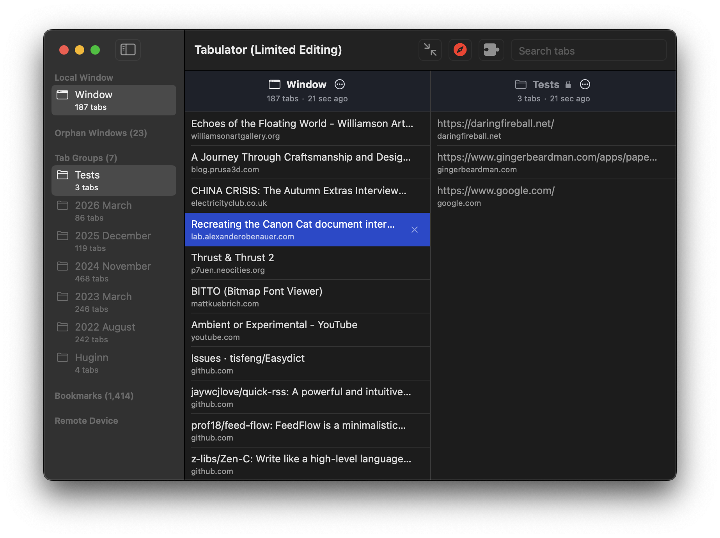Open the 2024 November tab group

pyautogui.click(x=114, y=272)
